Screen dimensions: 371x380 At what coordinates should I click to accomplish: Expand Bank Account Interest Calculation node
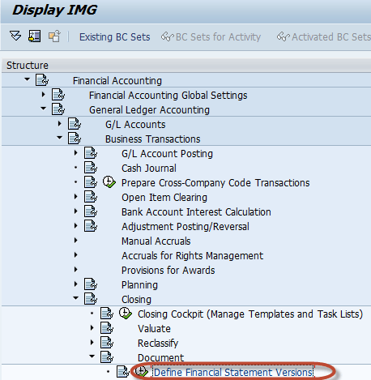pyautogui.click(x=76, y=211)
